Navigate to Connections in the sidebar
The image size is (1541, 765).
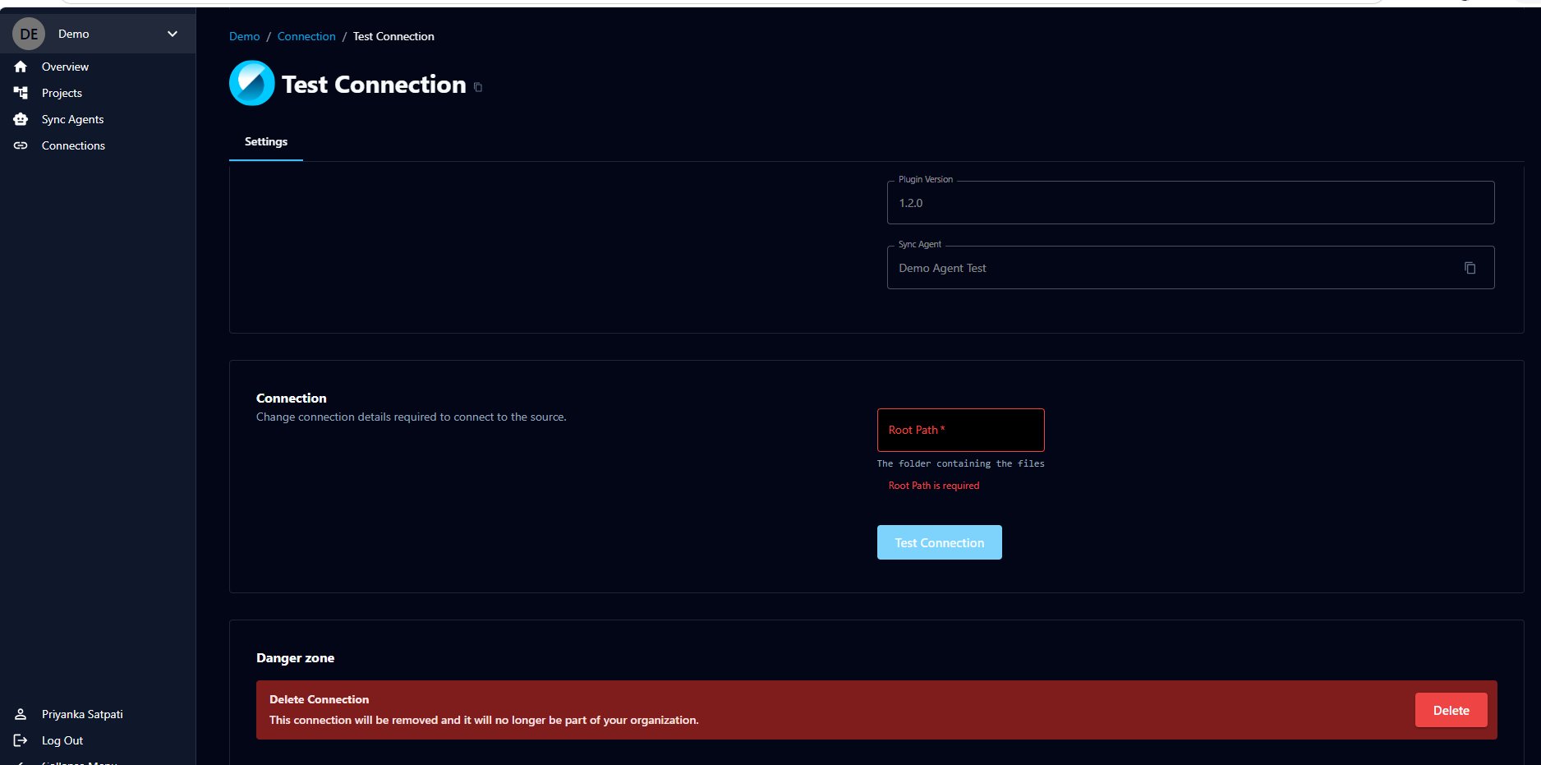pos(73,145)
